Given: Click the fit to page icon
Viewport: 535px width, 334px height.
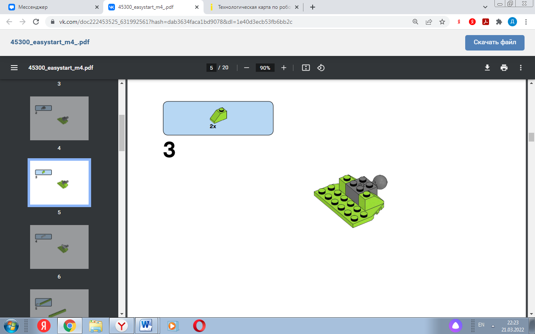Looking at the screenshot, I should [306, 68].
